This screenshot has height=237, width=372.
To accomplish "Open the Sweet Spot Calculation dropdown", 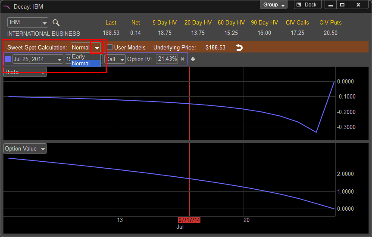I will 97,48.
